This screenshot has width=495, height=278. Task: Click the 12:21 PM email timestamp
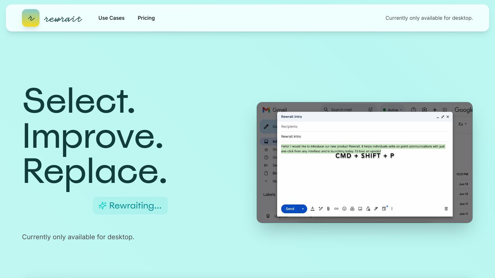462,174
